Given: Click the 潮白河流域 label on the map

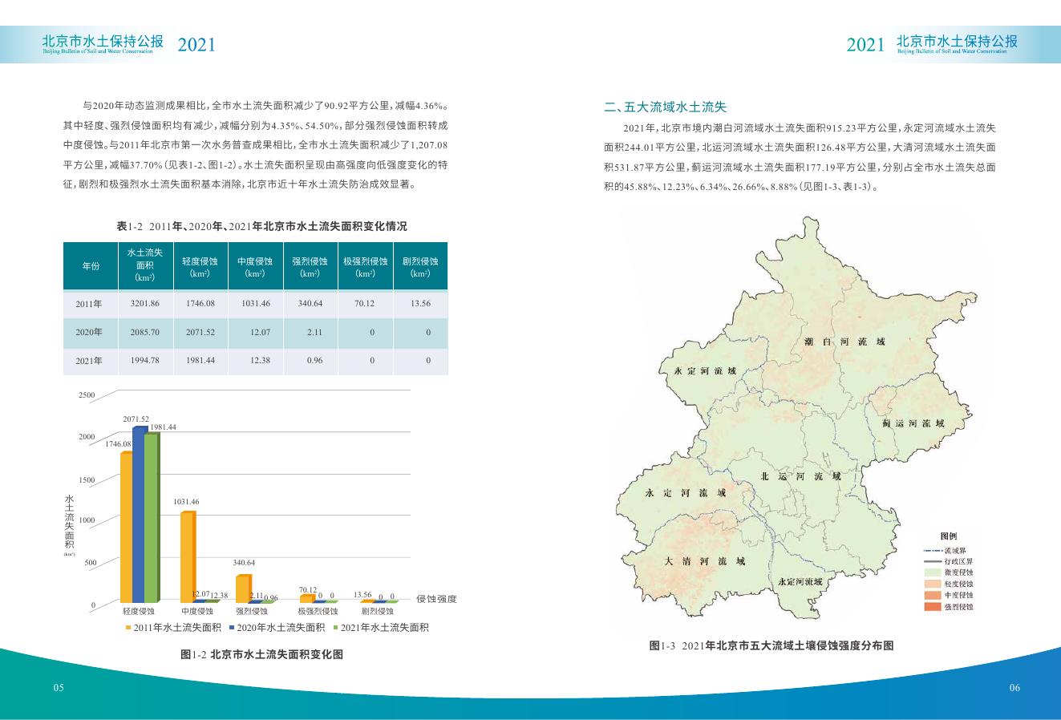Looking at the screenshot, I should pos(844,342).
